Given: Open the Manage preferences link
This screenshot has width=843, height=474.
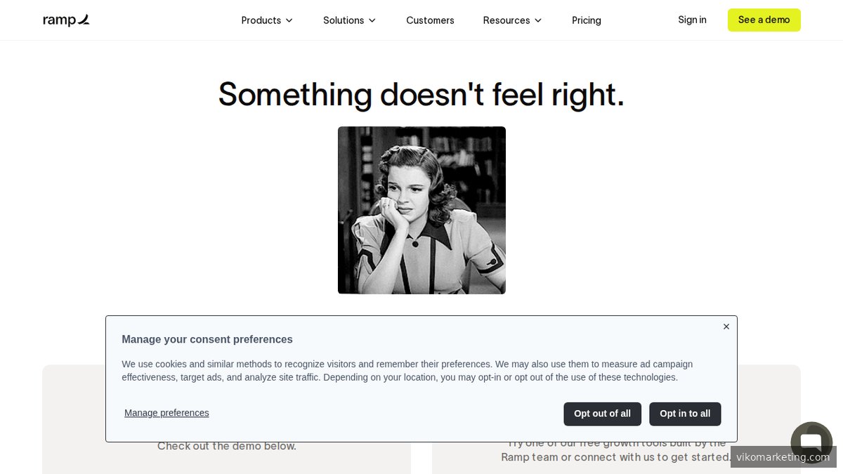Looking at the screenshot, I should point(166,413).
